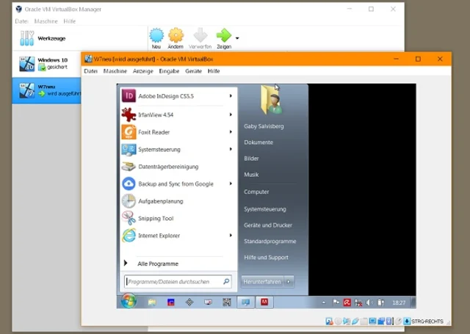470x334 pixels.
Task: Click the green Zeigen arrow icon
Action: tap(223, 36)
